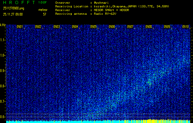Click the 1.0 frequency axis label
Viewport: 193px width, 123px height.
3,55
